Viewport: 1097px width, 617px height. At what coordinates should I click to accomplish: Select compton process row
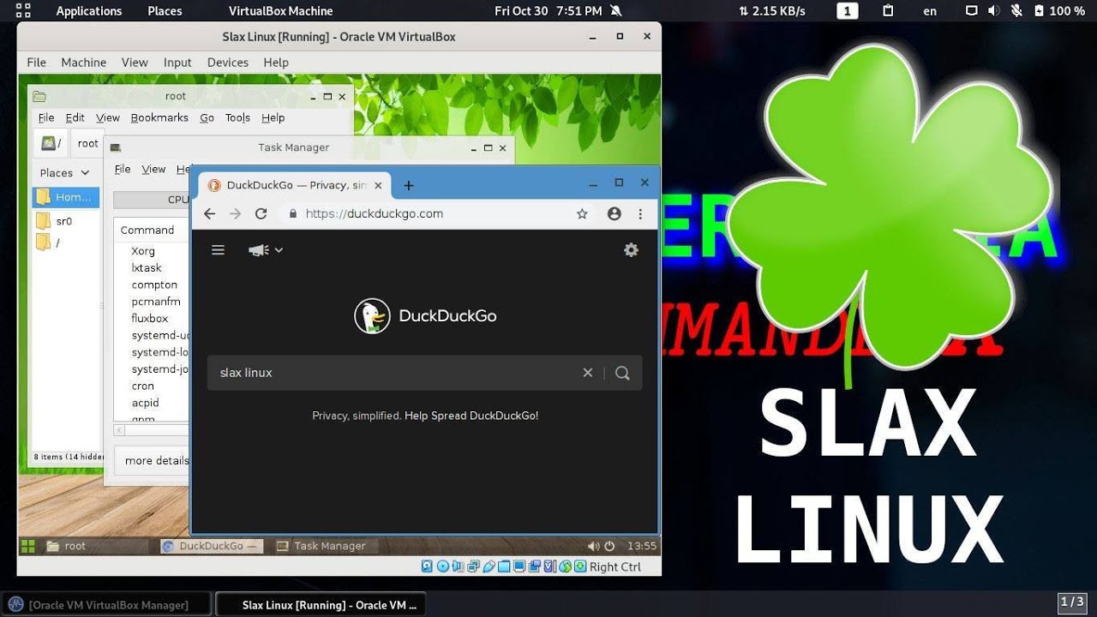(x=151, y=285)
